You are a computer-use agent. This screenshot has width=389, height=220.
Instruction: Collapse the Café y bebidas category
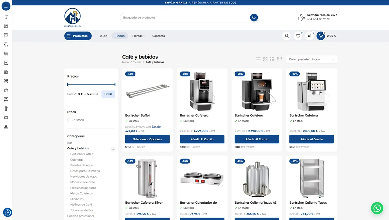[113, 149]
